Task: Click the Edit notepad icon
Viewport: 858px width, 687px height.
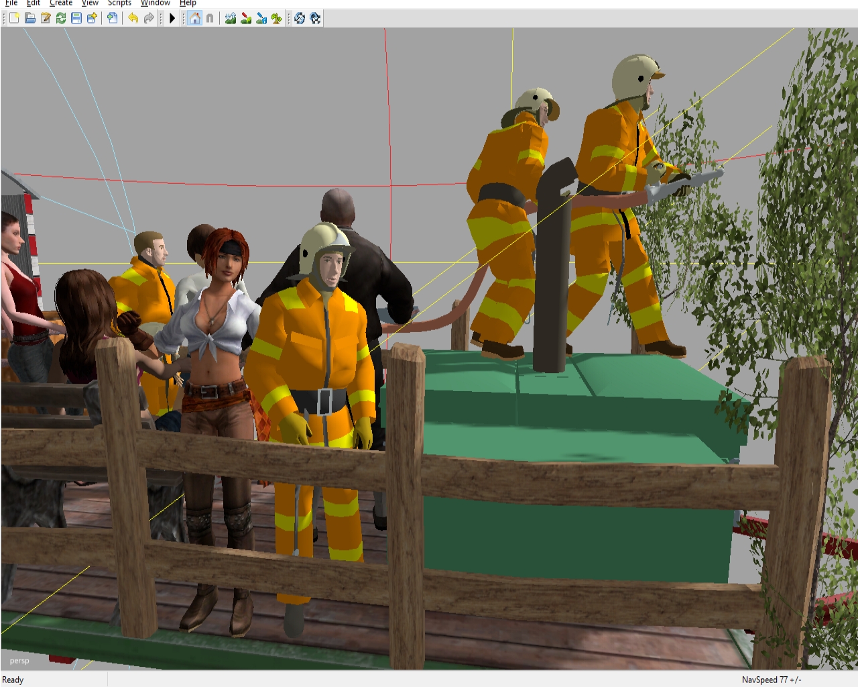Action: tap(46, 18)
